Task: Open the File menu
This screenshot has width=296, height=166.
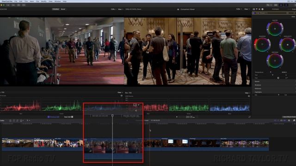Action: 16,1
